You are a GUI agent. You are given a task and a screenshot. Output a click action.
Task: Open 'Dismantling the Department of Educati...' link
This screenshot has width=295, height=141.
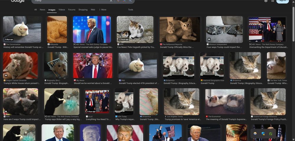click(268, 47)
